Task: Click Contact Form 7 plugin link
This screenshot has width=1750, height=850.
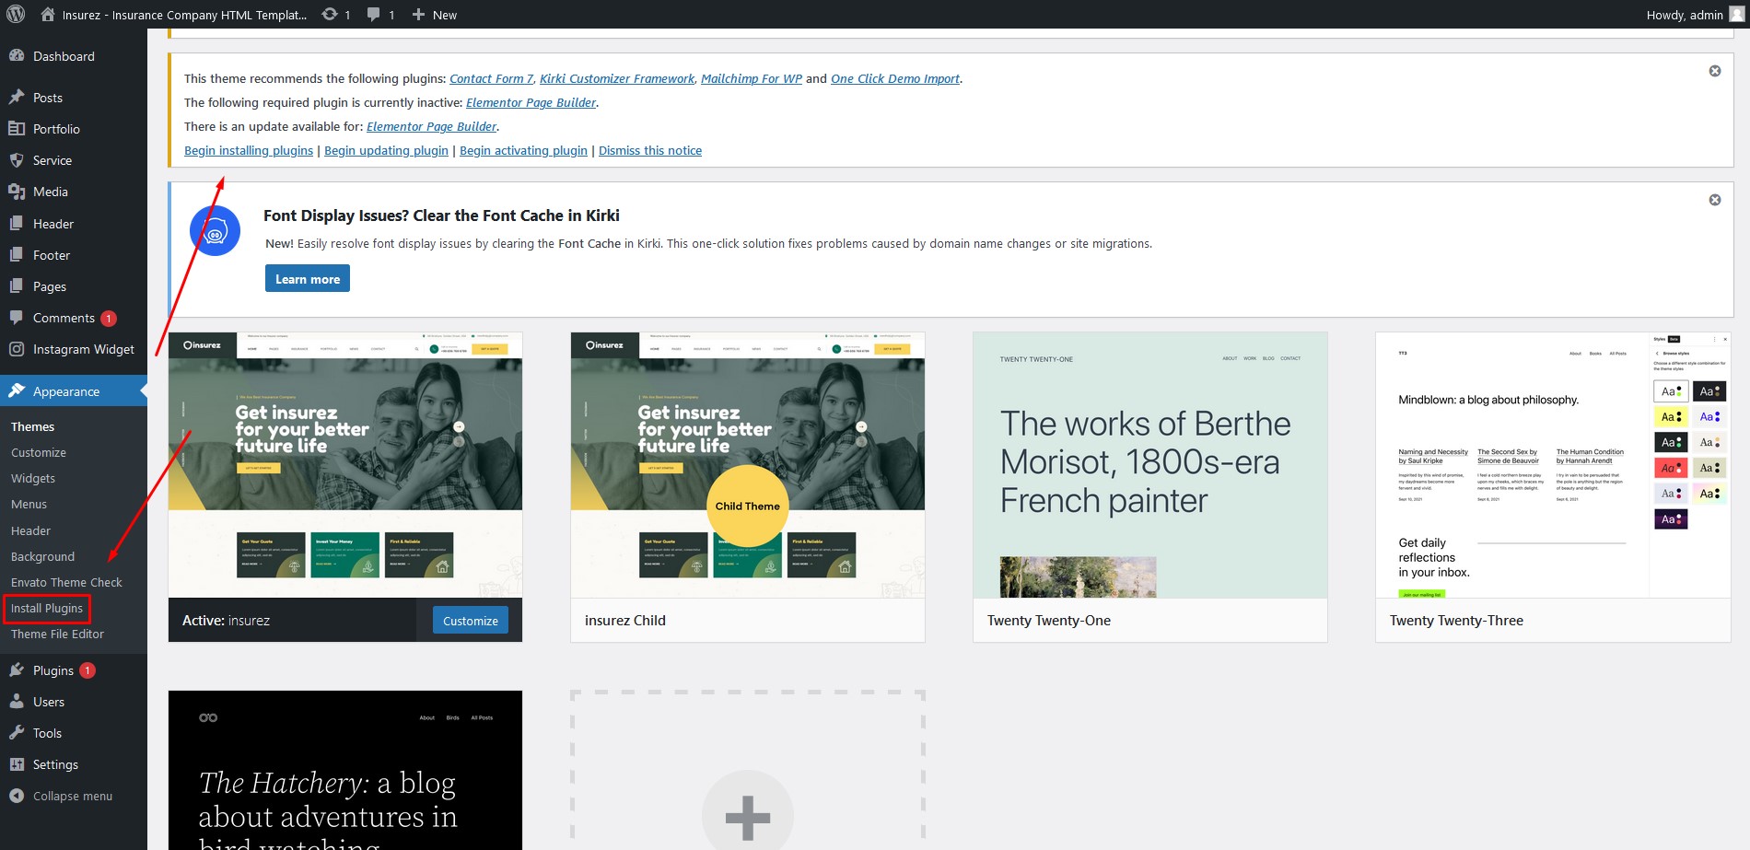Action: [x=491, y=78]
